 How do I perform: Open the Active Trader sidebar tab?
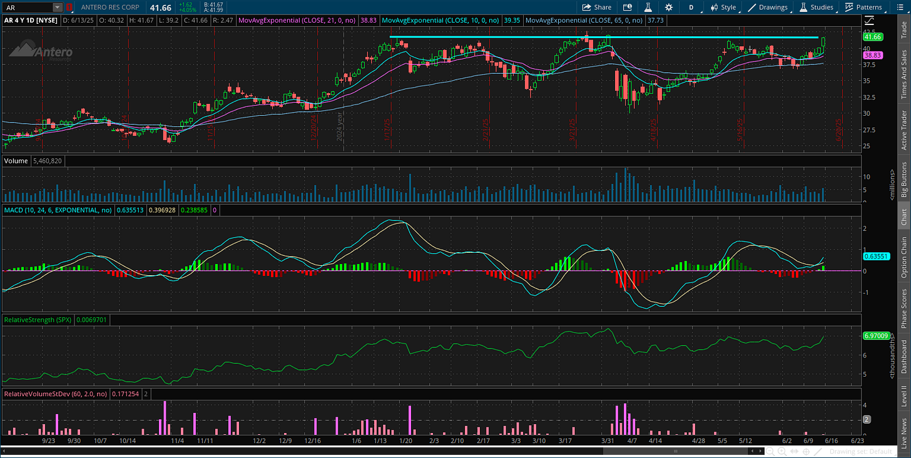pos(903,130)
